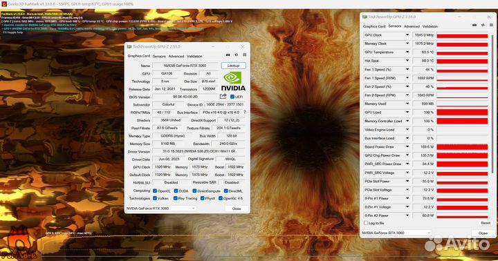The height and width of the screenshot is (261, 498).
Task: Switch to Advanced tab in center window
Action: [176, 56]
